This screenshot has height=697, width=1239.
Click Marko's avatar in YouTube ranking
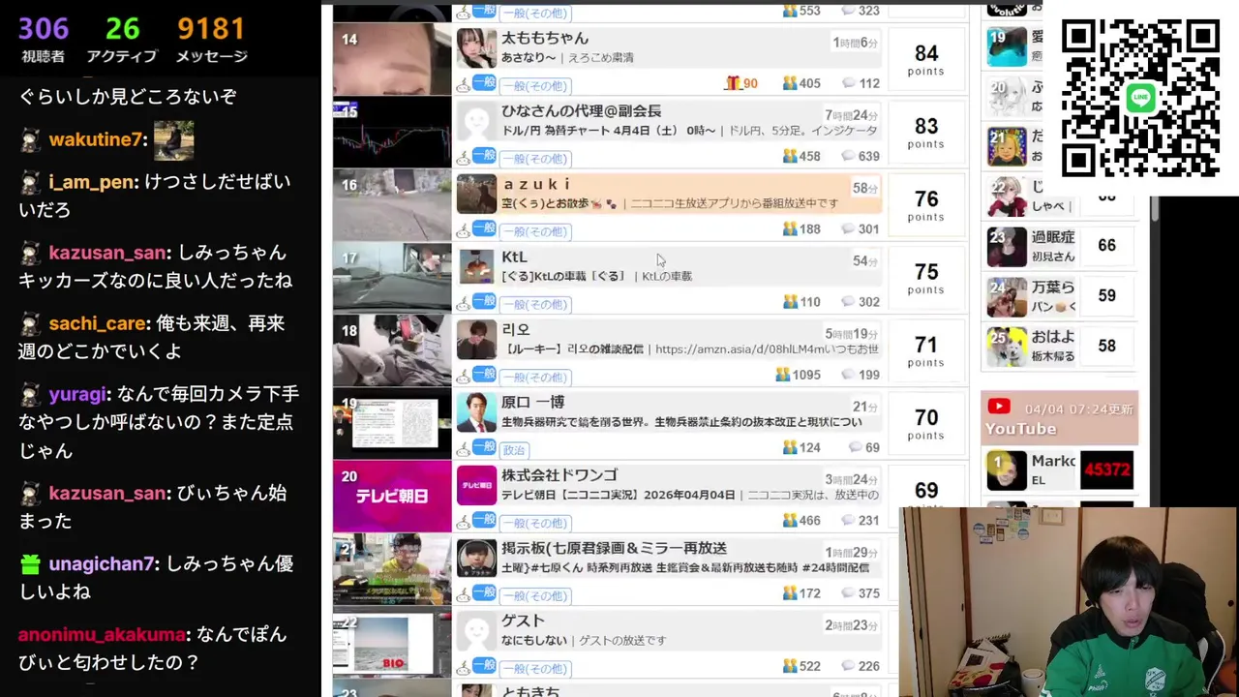click(x=1007, y=470)
